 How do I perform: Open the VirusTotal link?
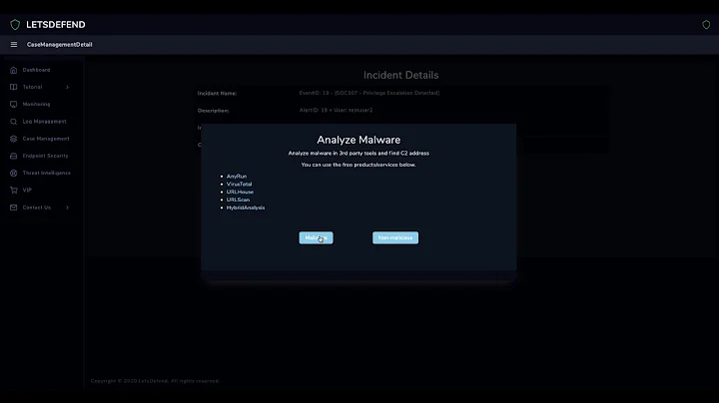pos(239,185)
